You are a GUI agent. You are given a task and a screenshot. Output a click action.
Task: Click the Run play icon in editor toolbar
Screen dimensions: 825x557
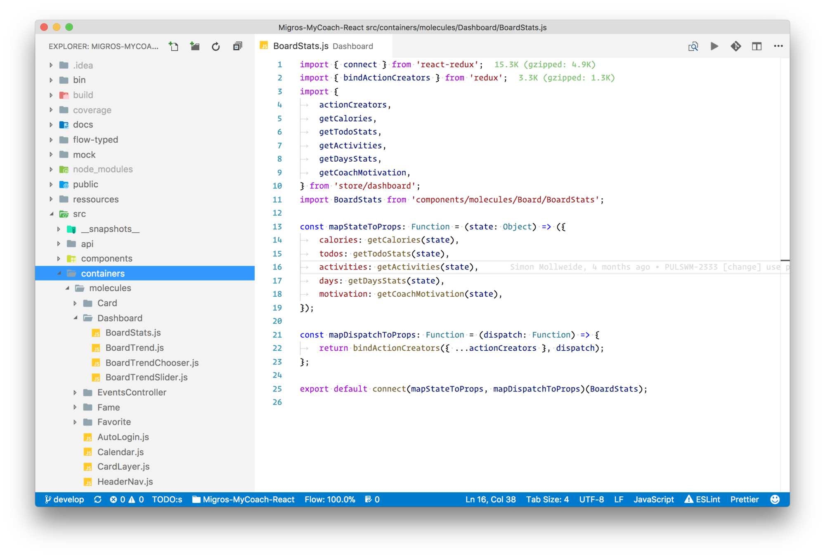point(714,46)
